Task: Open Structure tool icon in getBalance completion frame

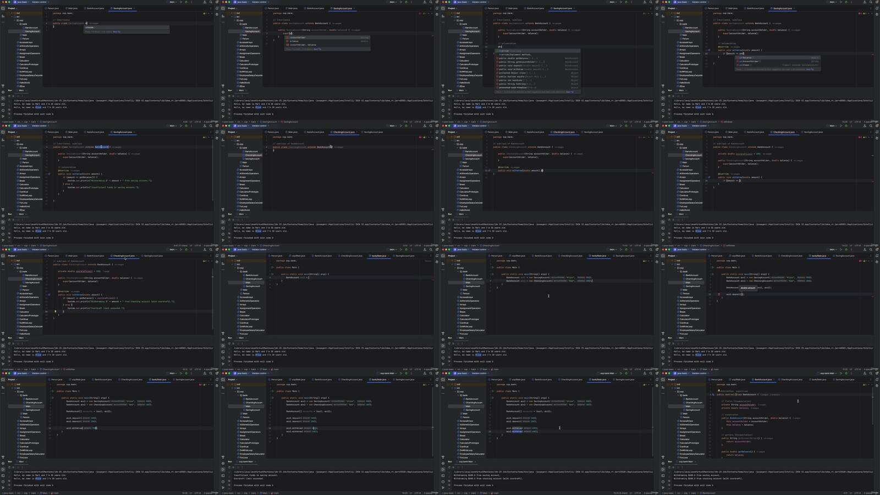Action: (x=663, y=16)
